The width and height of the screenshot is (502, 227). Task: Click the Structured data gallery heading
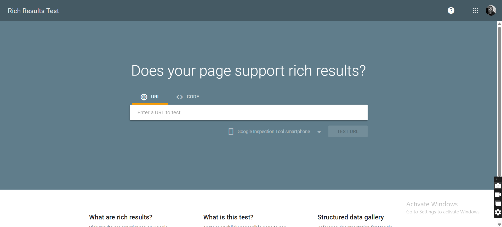(x=350, y=217)
